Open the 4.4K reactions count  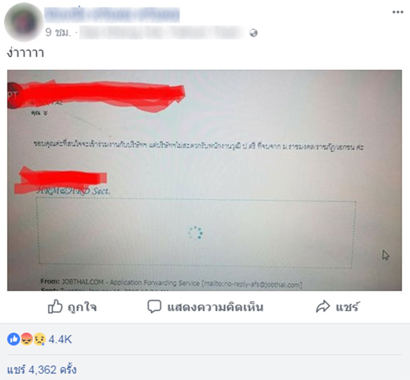60,339
